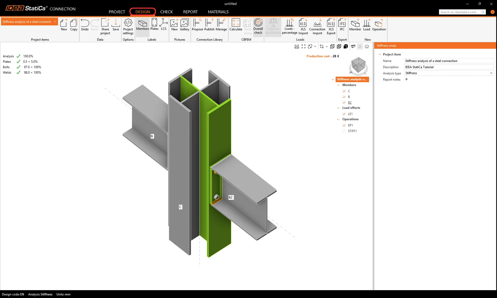Toggle operation EP1 checkbox

pos(344,125)
